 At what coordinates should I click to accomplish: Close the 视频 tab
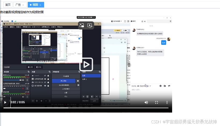tap(40, 5)
